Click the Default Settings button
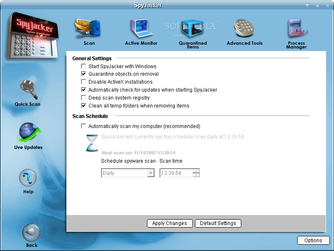334x251 pixels. [x=218, y=223]
